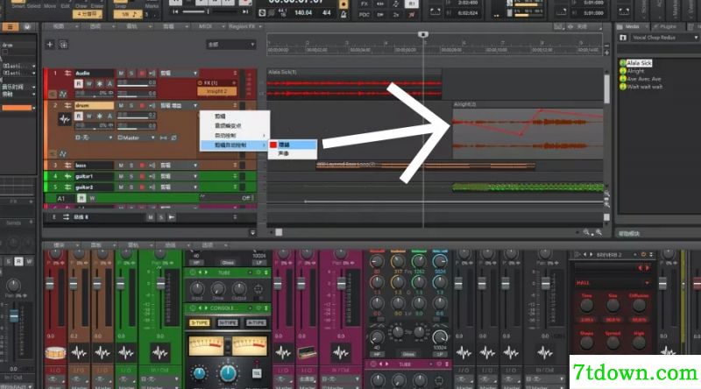Select the N-TYPE console emulation button
Screen dimensions: 701x389
(228, 322)
